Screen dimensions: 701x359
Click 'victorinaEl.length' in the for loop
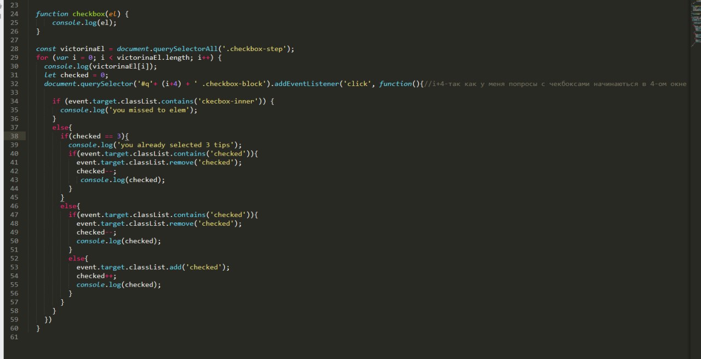point(153,58)
